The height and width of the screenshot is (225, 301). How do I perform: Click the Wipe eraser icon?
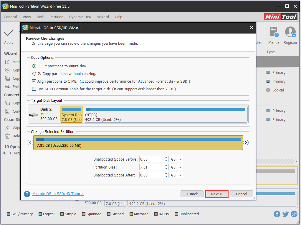pos(7,128)
